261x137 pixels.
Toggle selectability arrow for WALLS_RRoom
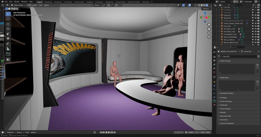pos(253,40)
